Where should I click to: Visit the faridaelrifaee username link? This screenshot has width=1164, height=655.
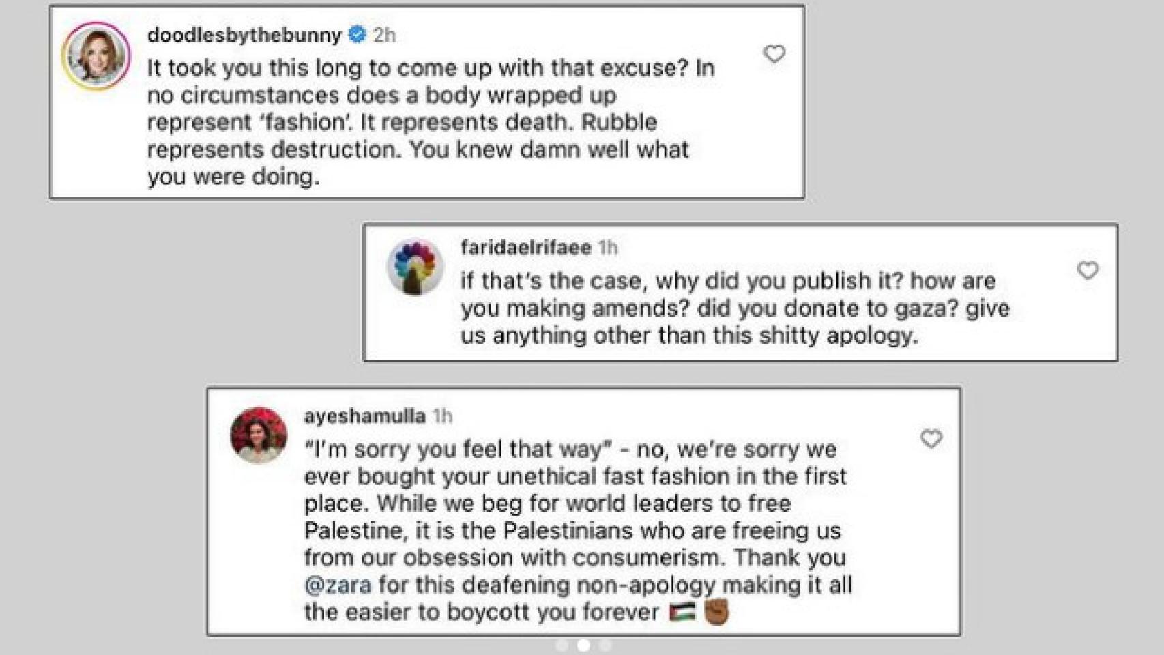[x=525, y=247]
